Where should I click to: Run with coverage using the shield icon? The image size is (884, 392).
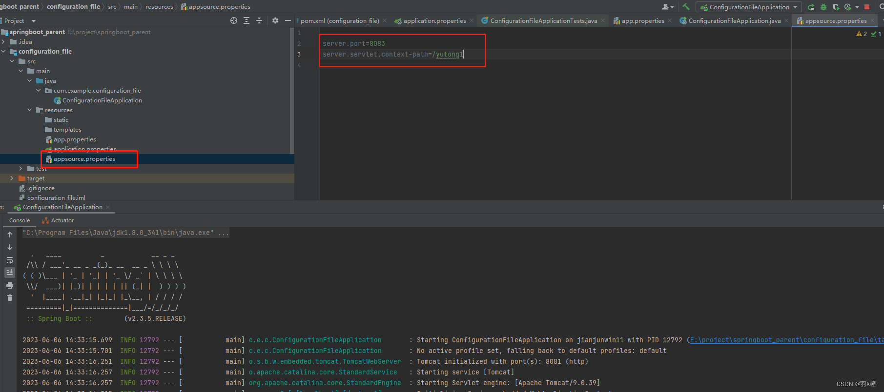[x=836, y=7]
